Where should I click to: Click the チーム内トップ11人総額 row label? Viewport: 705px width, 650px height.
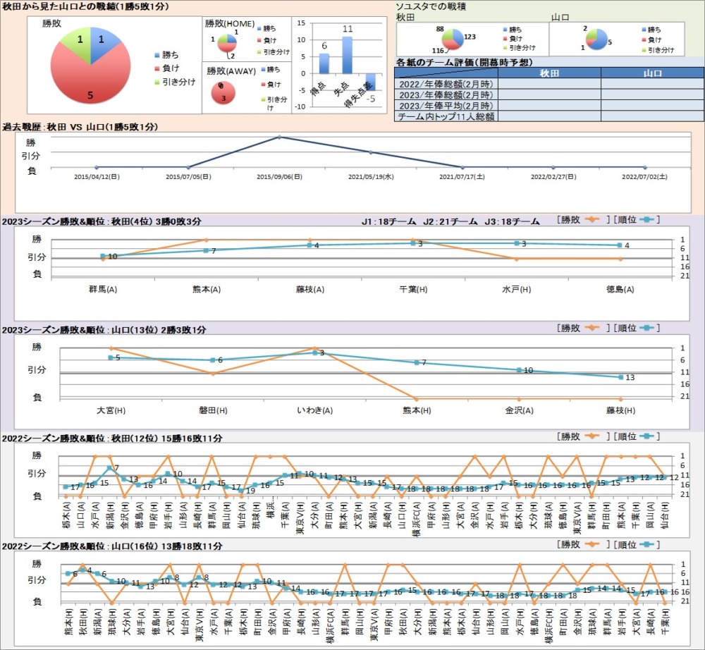pyautogui.click(x=446, y=116)
